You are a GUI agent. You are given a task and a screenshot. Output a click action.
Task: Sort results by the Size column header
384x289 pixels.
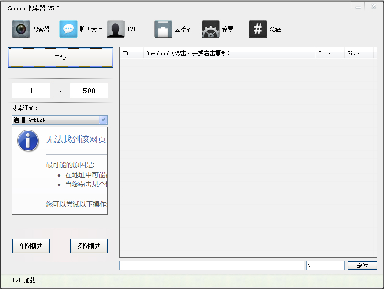359,53
